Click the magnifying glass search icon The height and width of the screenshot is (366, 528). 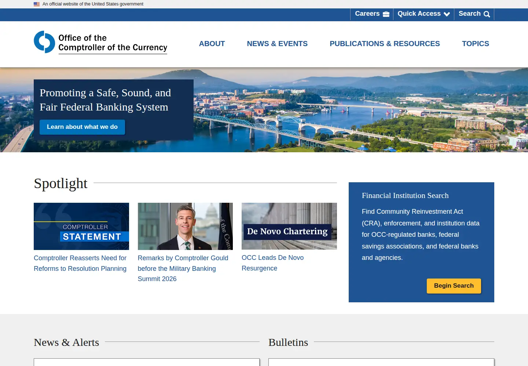[487, 14]
